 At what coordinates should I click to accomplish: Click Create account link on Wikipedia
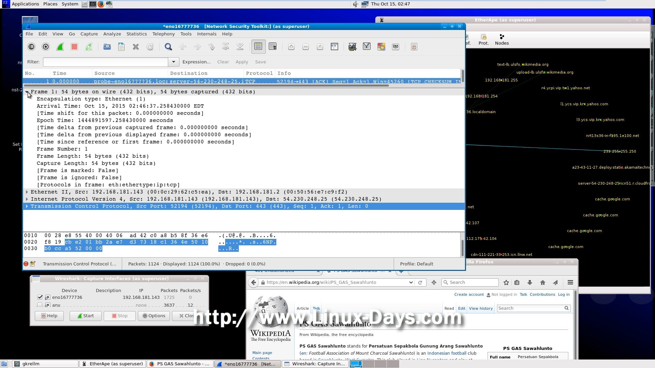(469, 294)
